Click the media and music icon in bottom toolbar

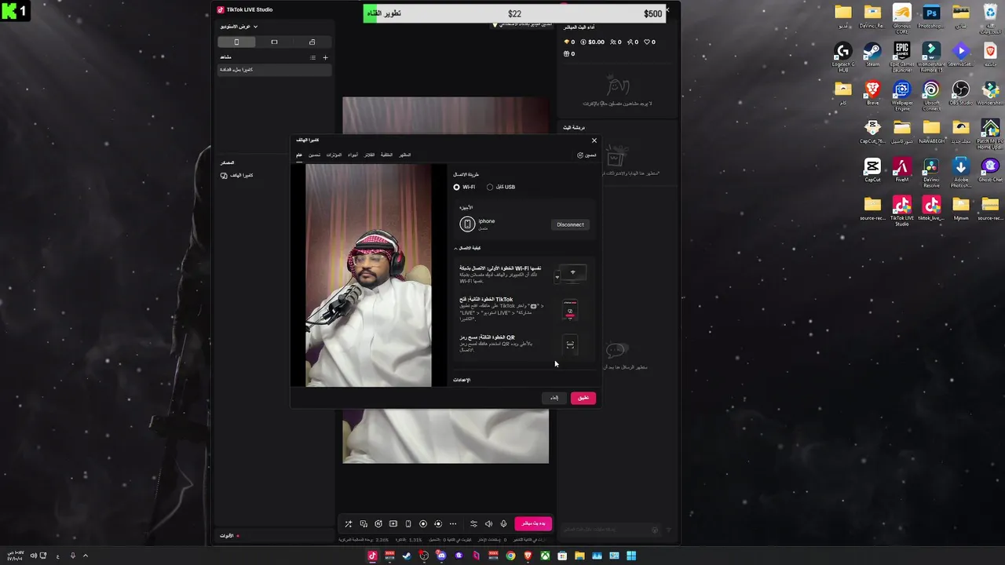pos(364,523)
